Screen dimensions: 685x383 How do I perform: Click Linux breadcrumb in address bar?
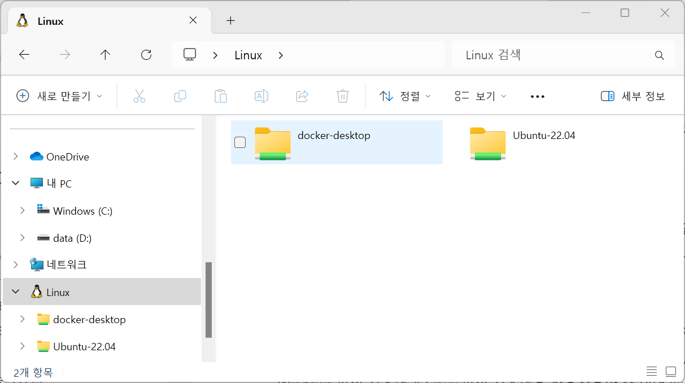pos(248,55)
